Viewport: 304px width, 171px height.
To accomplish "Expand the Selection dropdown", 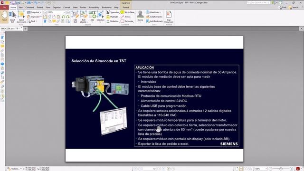I will tap(100, 22).
